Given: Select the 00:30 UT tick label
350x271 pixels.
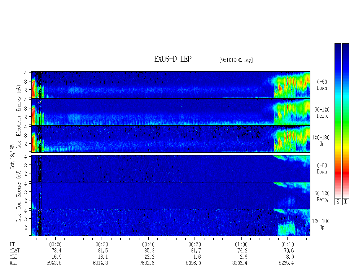Looking at the screenshot, I should coord(102,244).
